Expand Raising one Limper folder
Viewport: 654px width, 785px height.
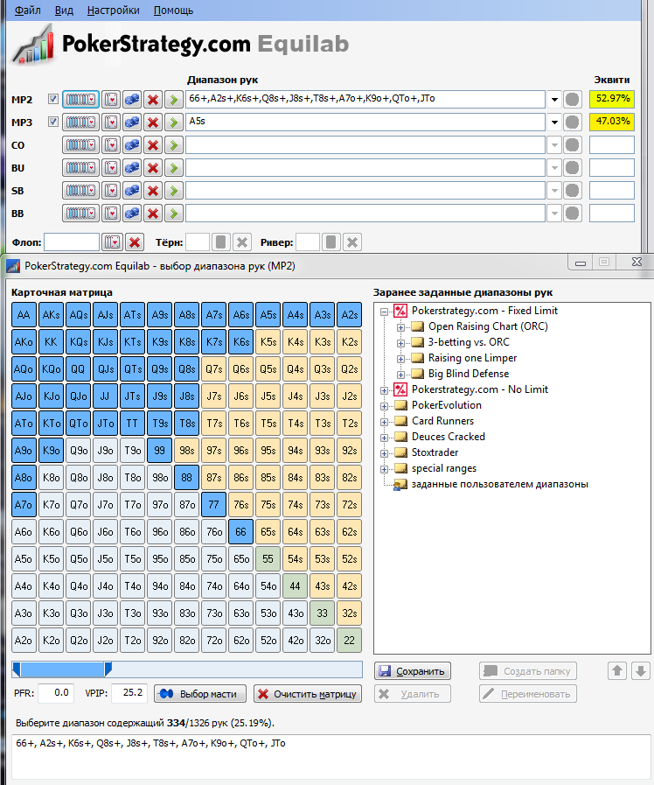point(400,359)
